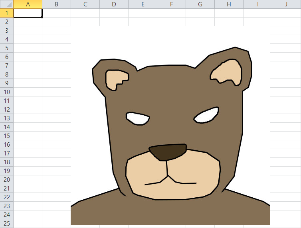
Task: Select cell J10 in the grid
Action: coord(286,92)
